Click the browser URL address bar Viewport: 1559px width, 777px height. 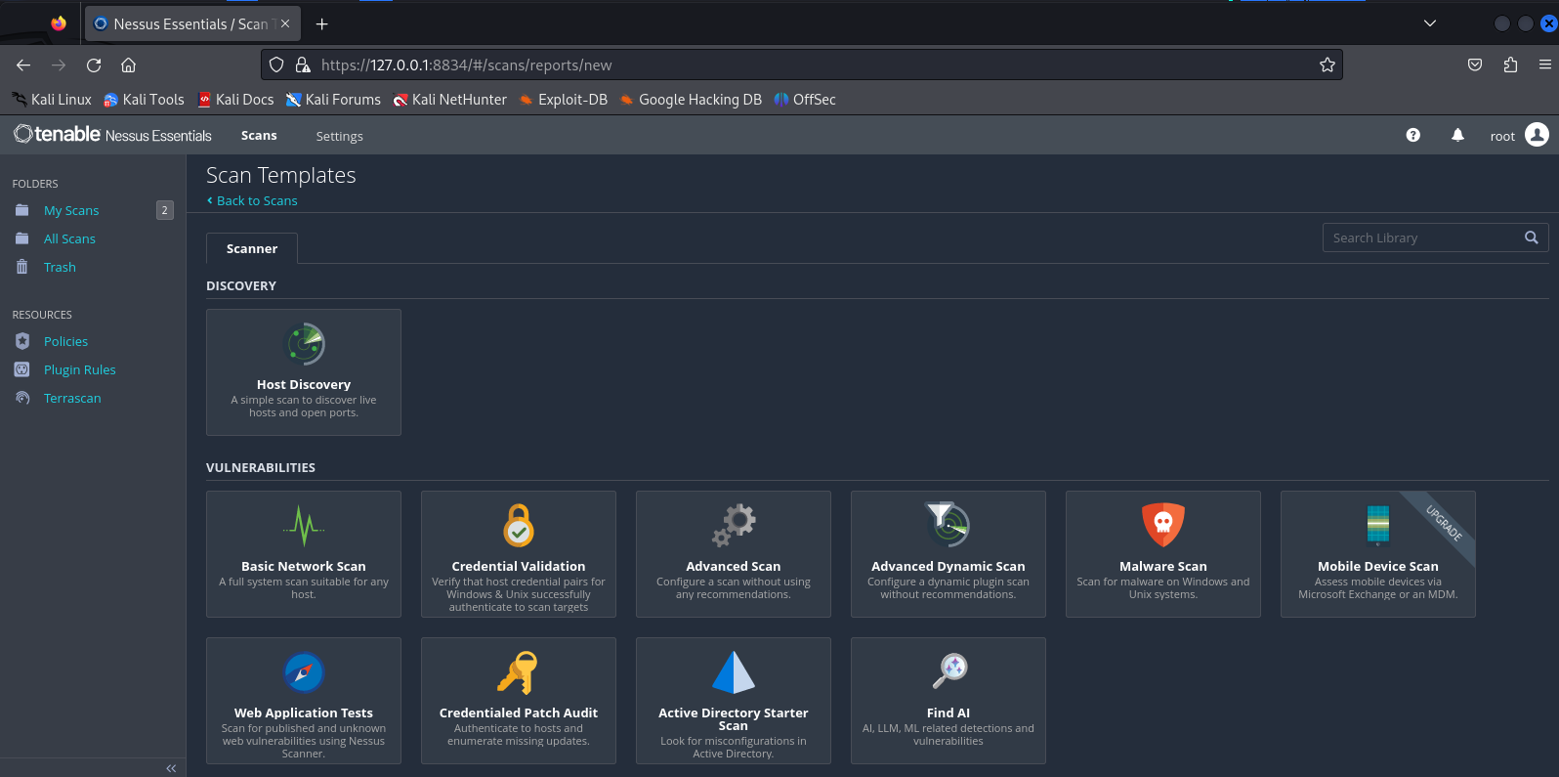point(801,65)
